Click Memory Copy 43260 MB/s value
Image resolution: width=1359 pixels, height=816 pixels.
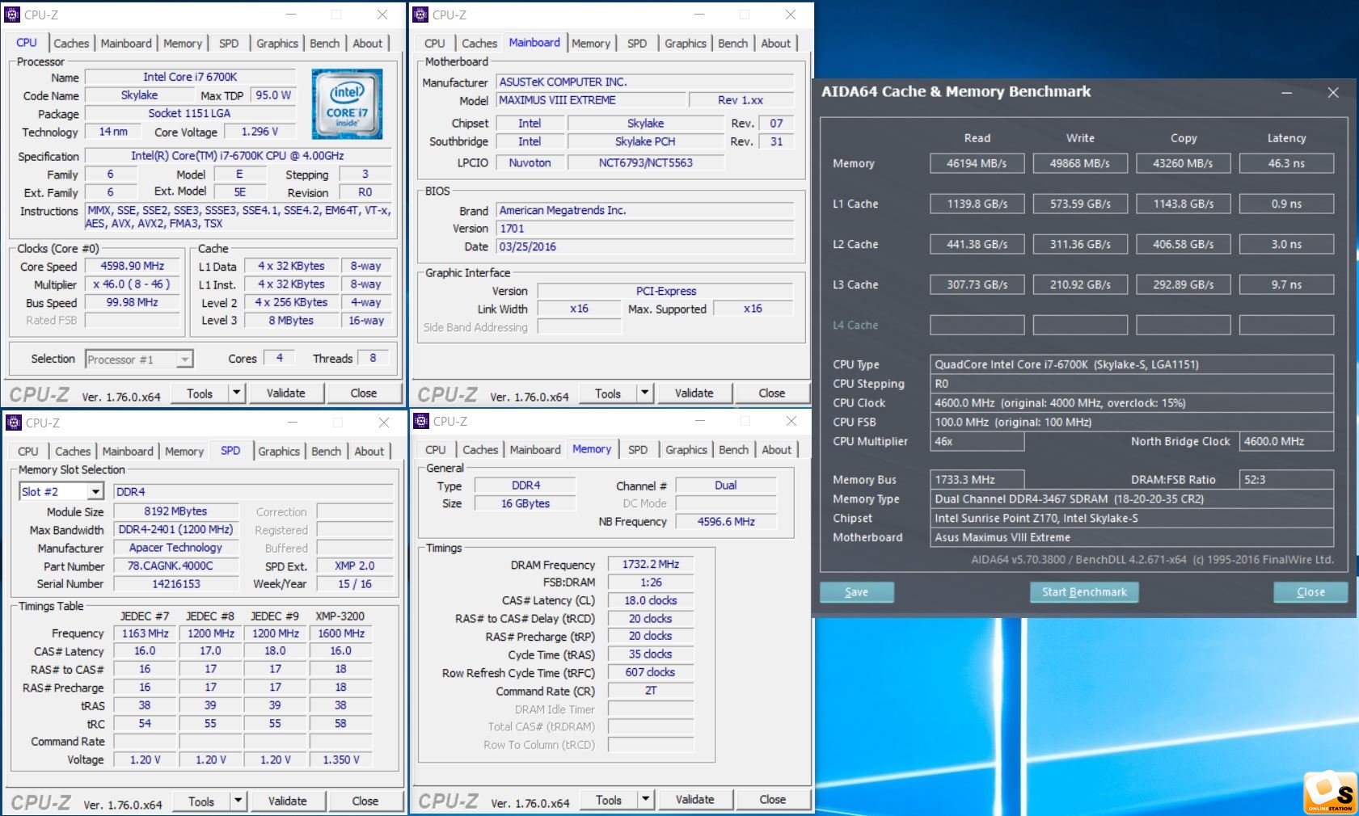point(1183,163)
